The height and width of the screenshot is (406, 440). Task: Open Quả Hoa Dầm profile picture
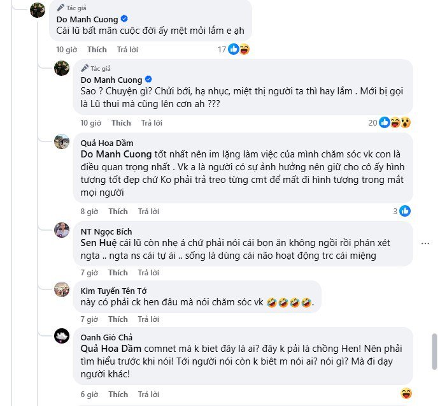(62, 141)
